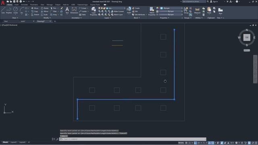The width and height of the screenshot is (258, 145).
Task: Expand the Block panel
Action: point(137,18)
